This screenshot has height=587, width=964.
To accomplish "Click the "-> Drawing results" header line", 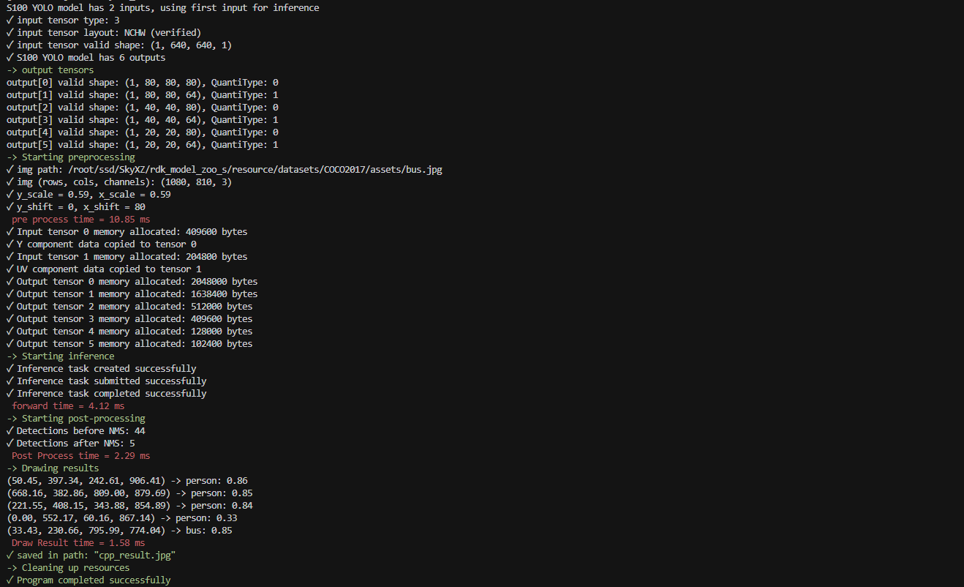I will coord(53,468).
